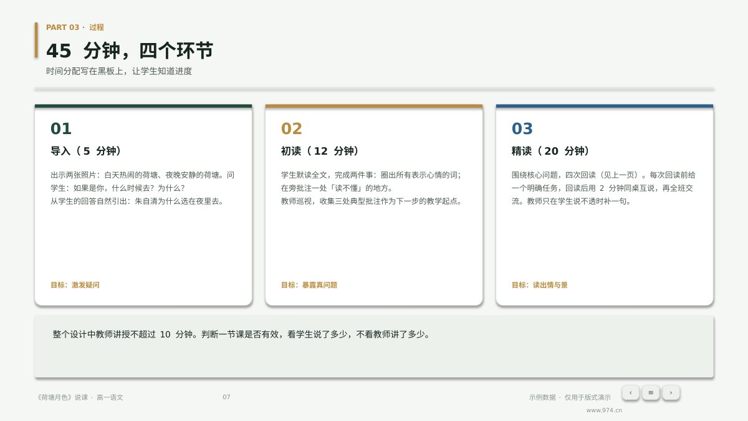Advance to next slide with right chevron
This screenshot has height=421, width=748.
click(671, 392)
